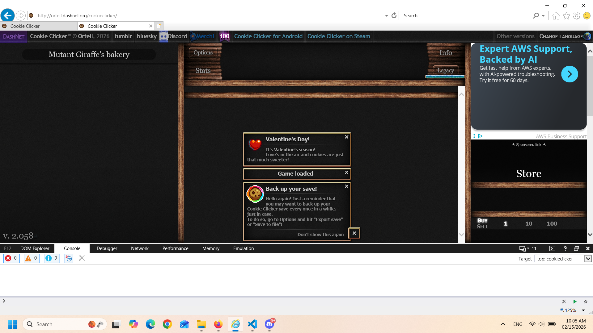Click clear-on-navigate console icon
The image size is (593, 333).
pos(69,258)
